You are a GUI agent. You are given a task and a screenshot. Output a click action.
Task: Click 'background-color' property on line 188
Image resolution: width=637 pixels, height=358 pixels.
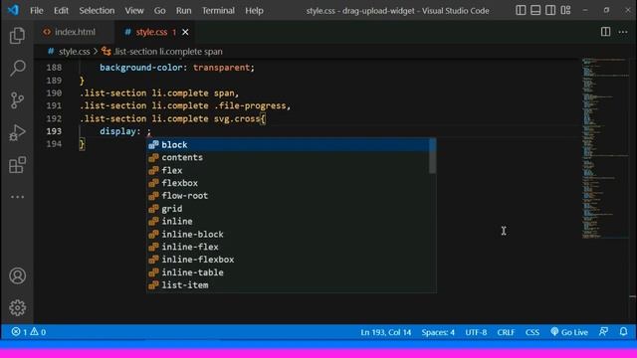[141, 68]
